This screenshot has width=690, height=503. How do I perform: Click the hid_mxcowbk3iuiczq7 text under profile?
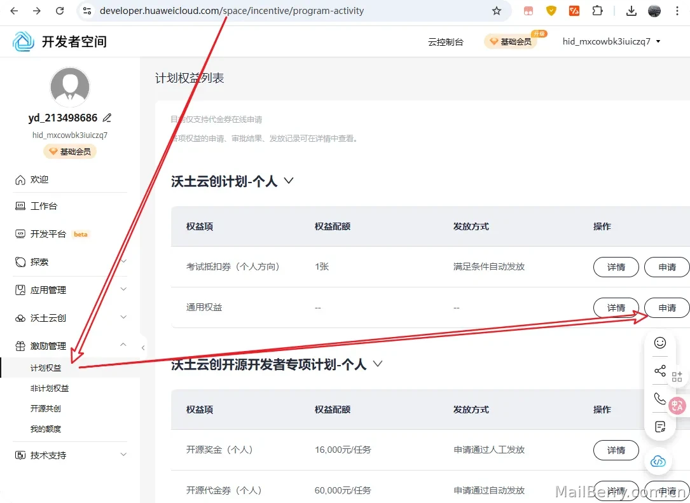70,135
